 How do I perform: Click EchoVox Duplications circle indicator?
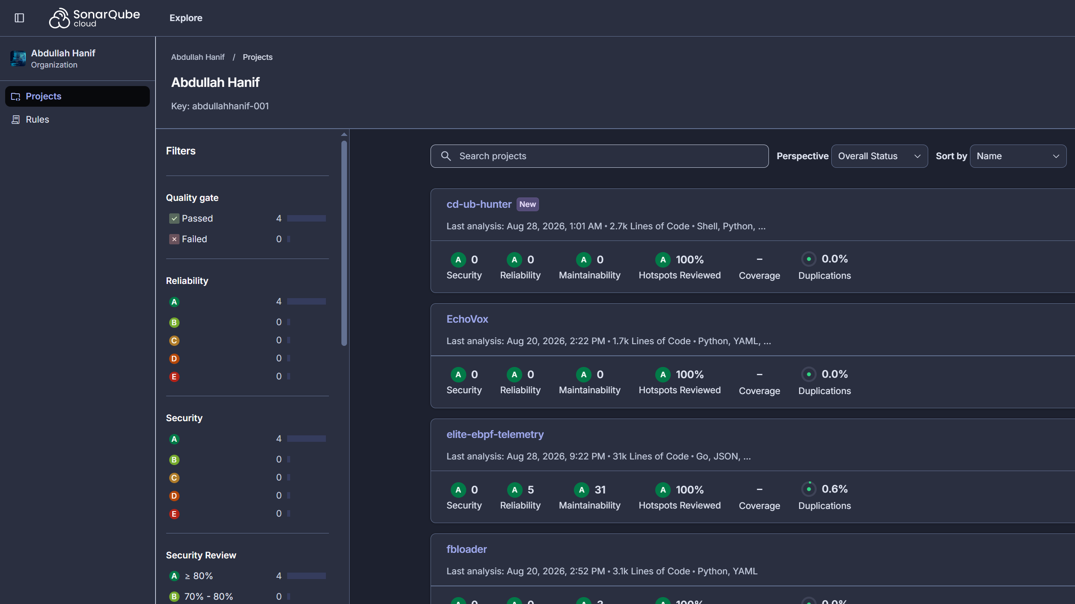pos(809,374)
